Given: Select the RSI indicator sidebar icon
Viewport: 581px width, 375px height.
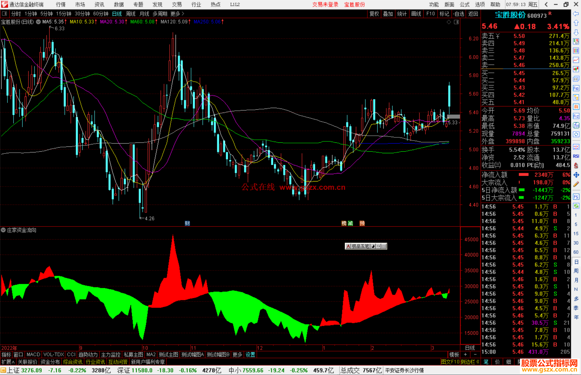Looking at the screenshot, I should point(576,156).
